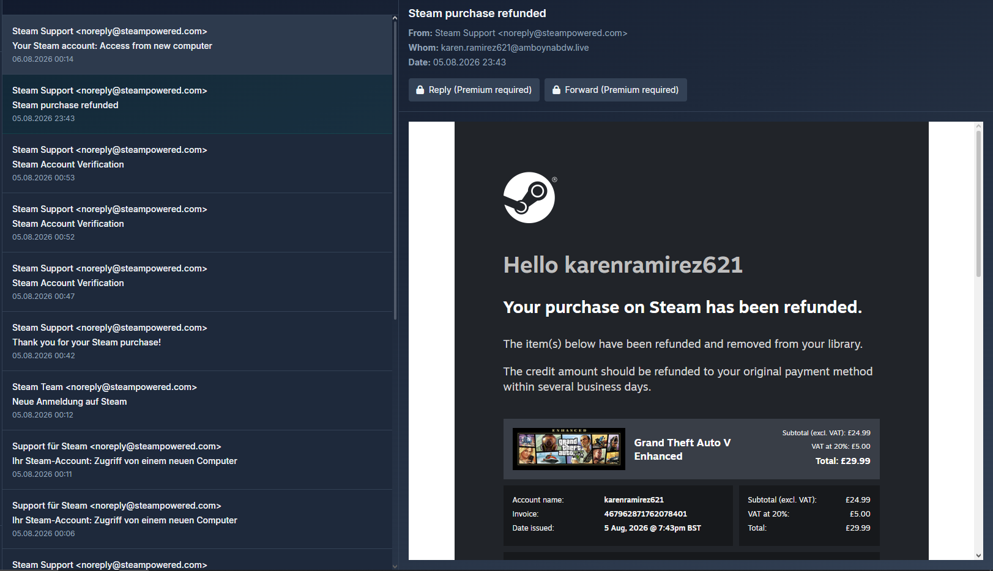This screenshot has height=571, width=993.
Task: Click recipient address karen.ramirez621@amboynabdw.live
Action: point(515,48)
